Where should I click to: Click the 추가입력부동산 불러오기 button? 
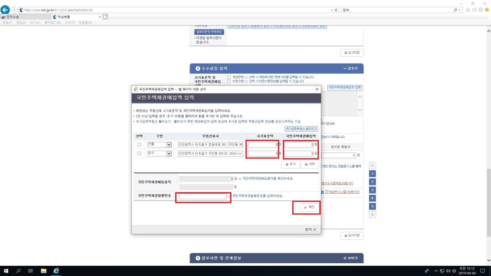click(301, 129)
